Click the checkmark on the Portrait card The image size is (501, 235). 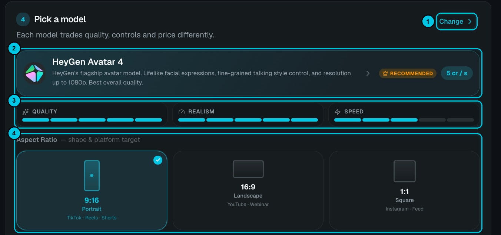158,160
